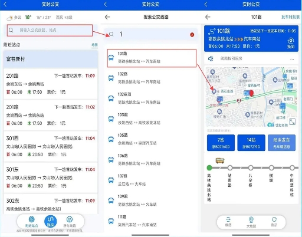Select the red location pin on map
This screenshot has width=302, height=237.
[251, 93]
